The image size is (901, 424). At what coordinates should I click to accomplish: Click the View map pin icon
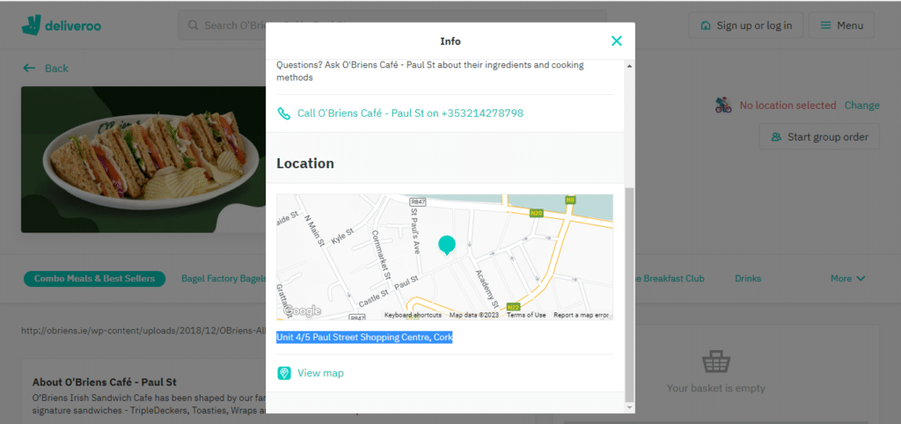coord(284,374)
